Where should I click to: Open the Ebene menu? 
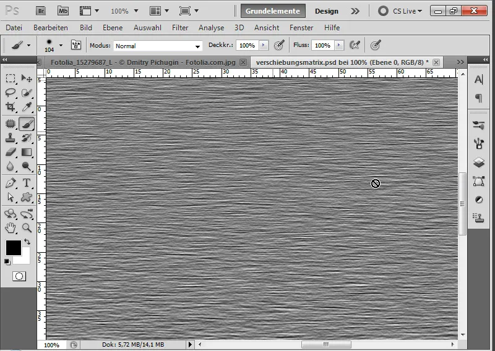[x=113, y=28]
